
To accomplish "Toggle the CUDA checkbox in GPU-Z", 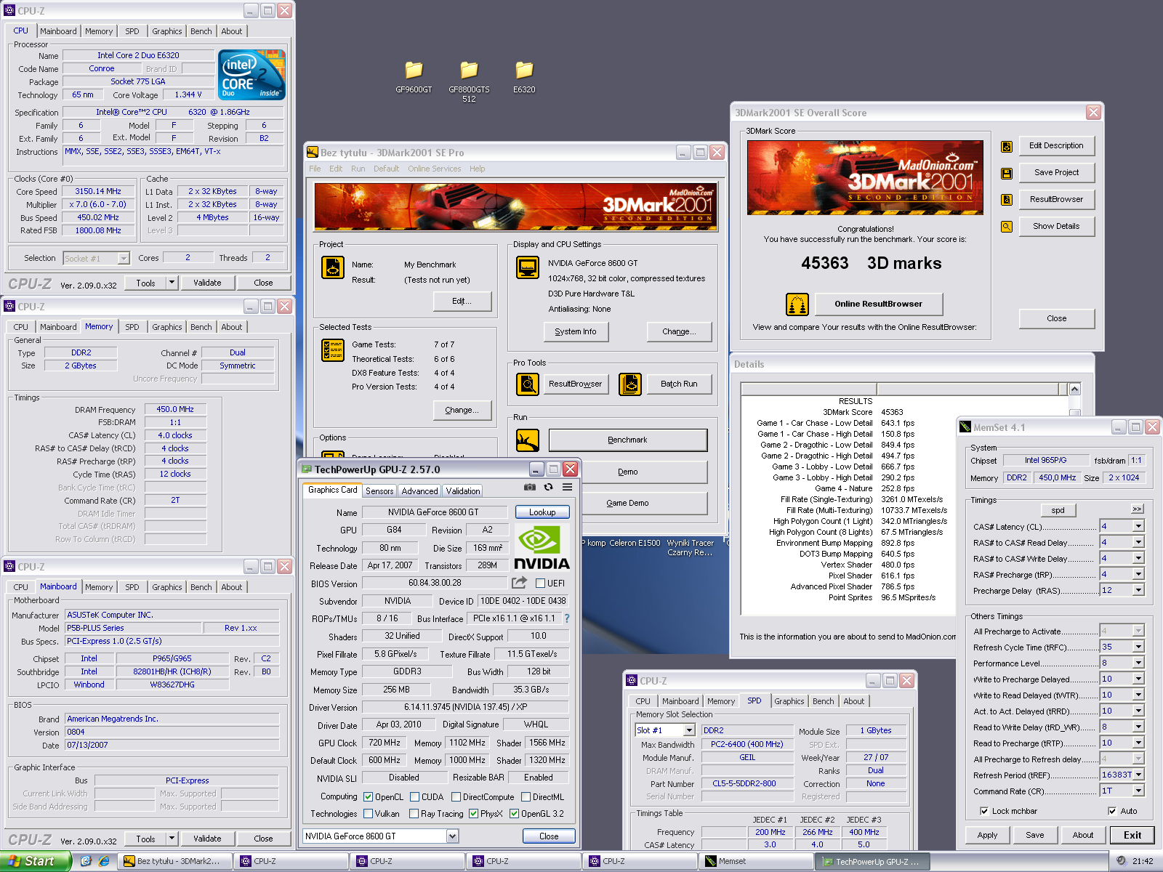I will click(x=415, y=797).
